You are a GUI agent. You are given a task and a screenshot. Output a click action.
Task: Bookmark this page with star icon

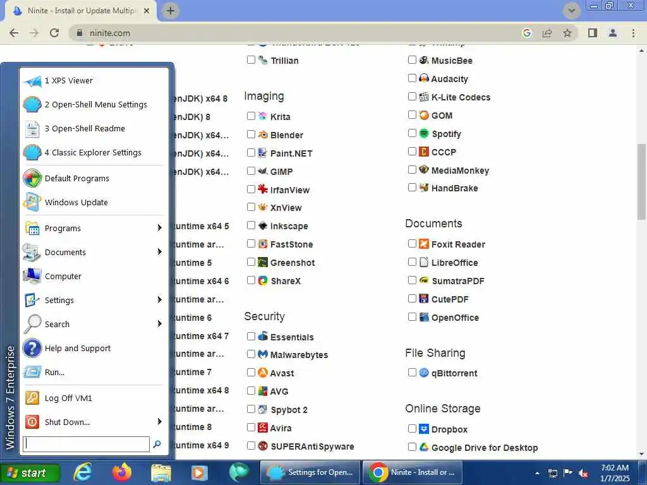tap(567, 33)
